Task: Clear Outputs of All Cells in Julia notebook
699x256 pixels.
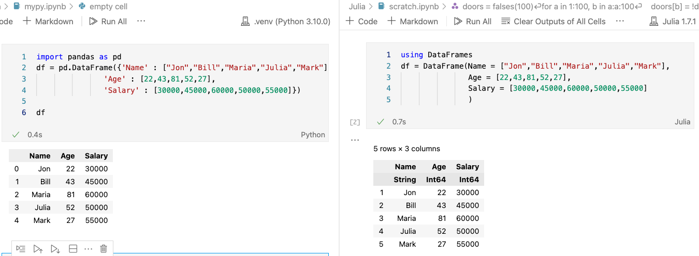Action: pyautogui.click(x=553, y=21)
